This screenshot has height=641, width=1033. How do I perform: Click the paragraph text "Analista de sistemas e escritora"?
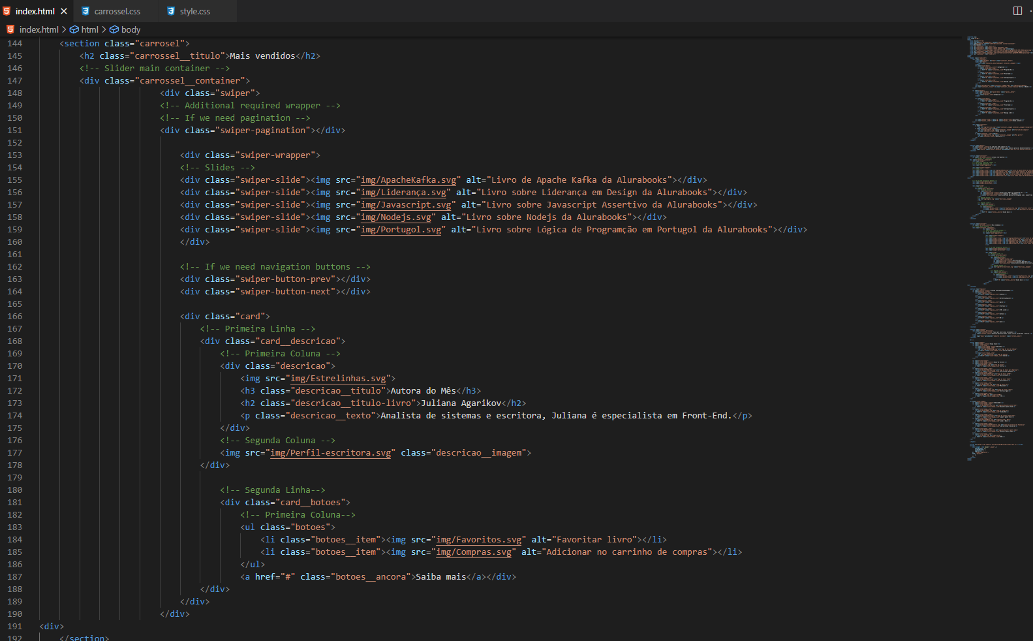[x=461, y=416]
